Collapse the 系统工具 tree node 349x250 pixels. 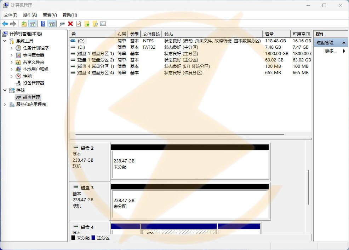pyautogui.click(x=5, y=41)
